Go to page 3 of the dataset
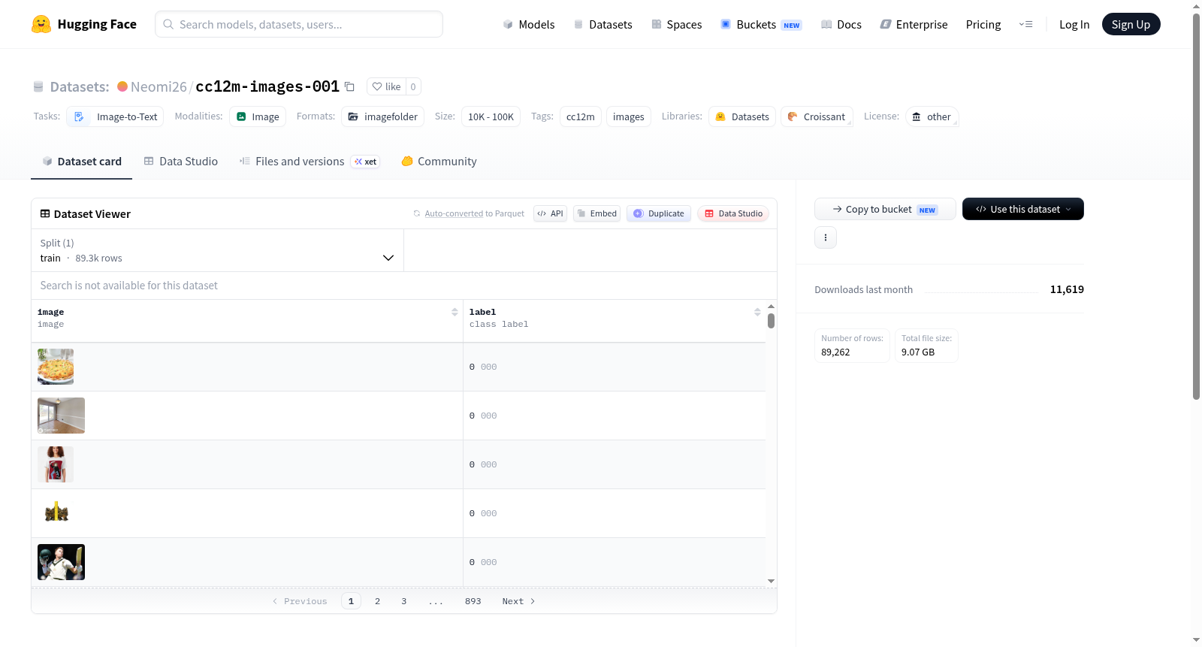This screenshot has height=647, width=1202. (403, 601)
